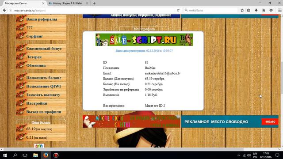283x159 pixels.
Task: Bookmark this page with star icon
Action: [242, 10]
